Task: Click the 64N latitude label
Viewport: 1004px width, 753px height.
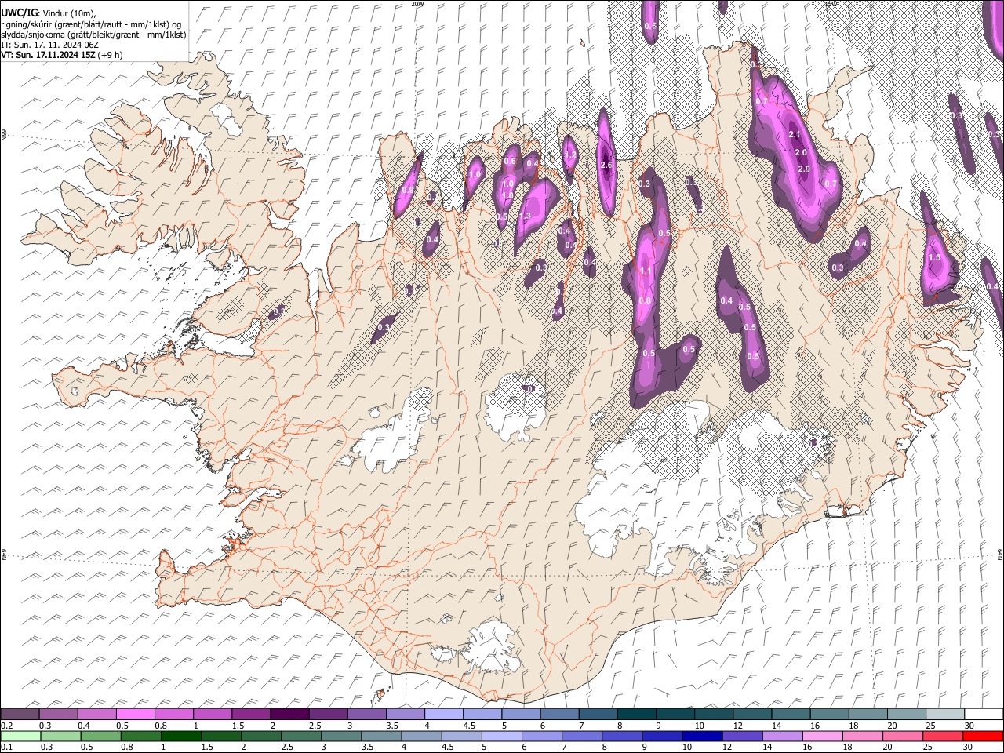Action: pos(1000,553)
